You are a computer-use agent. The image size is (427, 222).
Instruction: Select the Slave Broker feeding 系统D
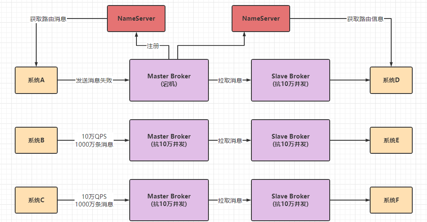pyautogui.click(x=291, y=80)
